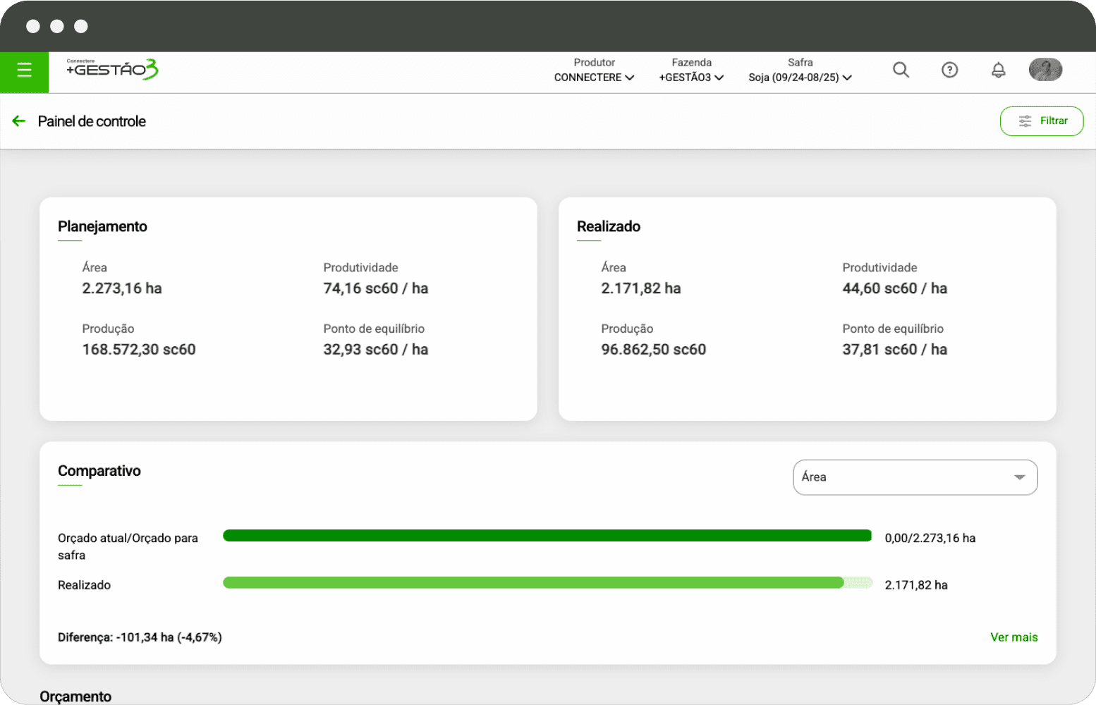The image size is (1096, 705).
Task: Click the first window control dot
Action: (33, 26)
